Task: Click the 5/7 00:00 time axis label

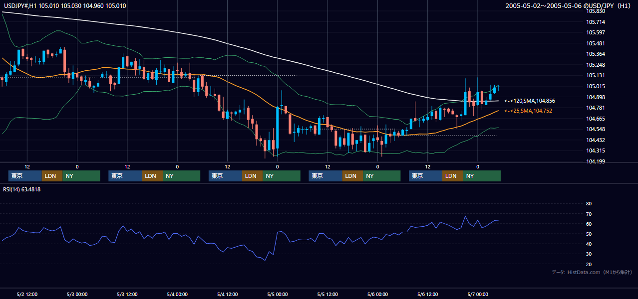Action: pos(478,294)
